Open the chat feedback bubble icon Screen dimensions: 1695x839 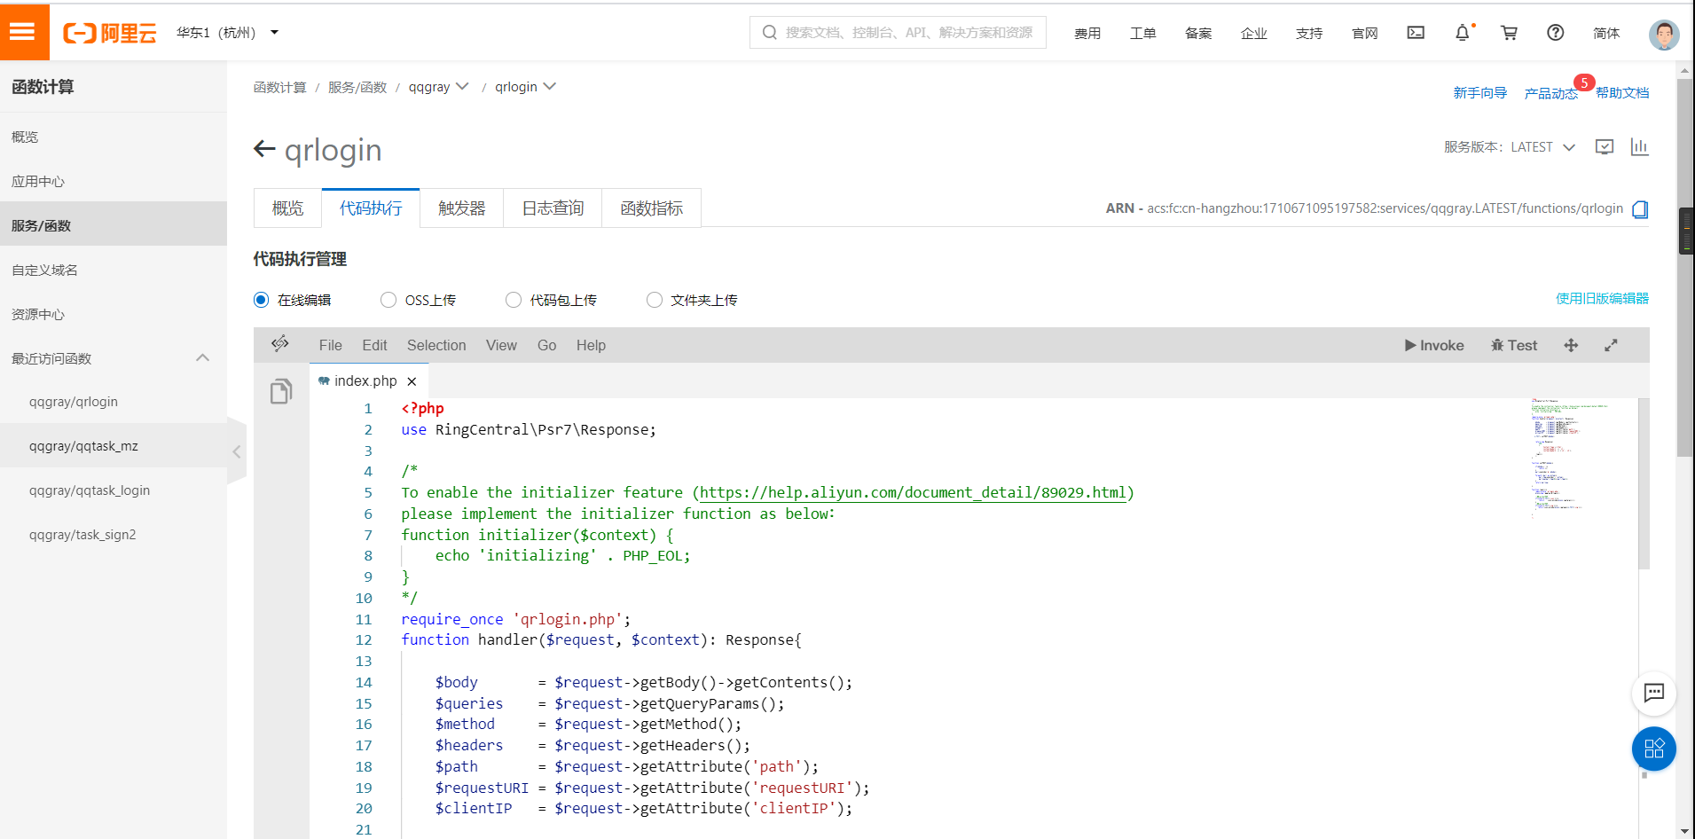tap(1654, 693)
